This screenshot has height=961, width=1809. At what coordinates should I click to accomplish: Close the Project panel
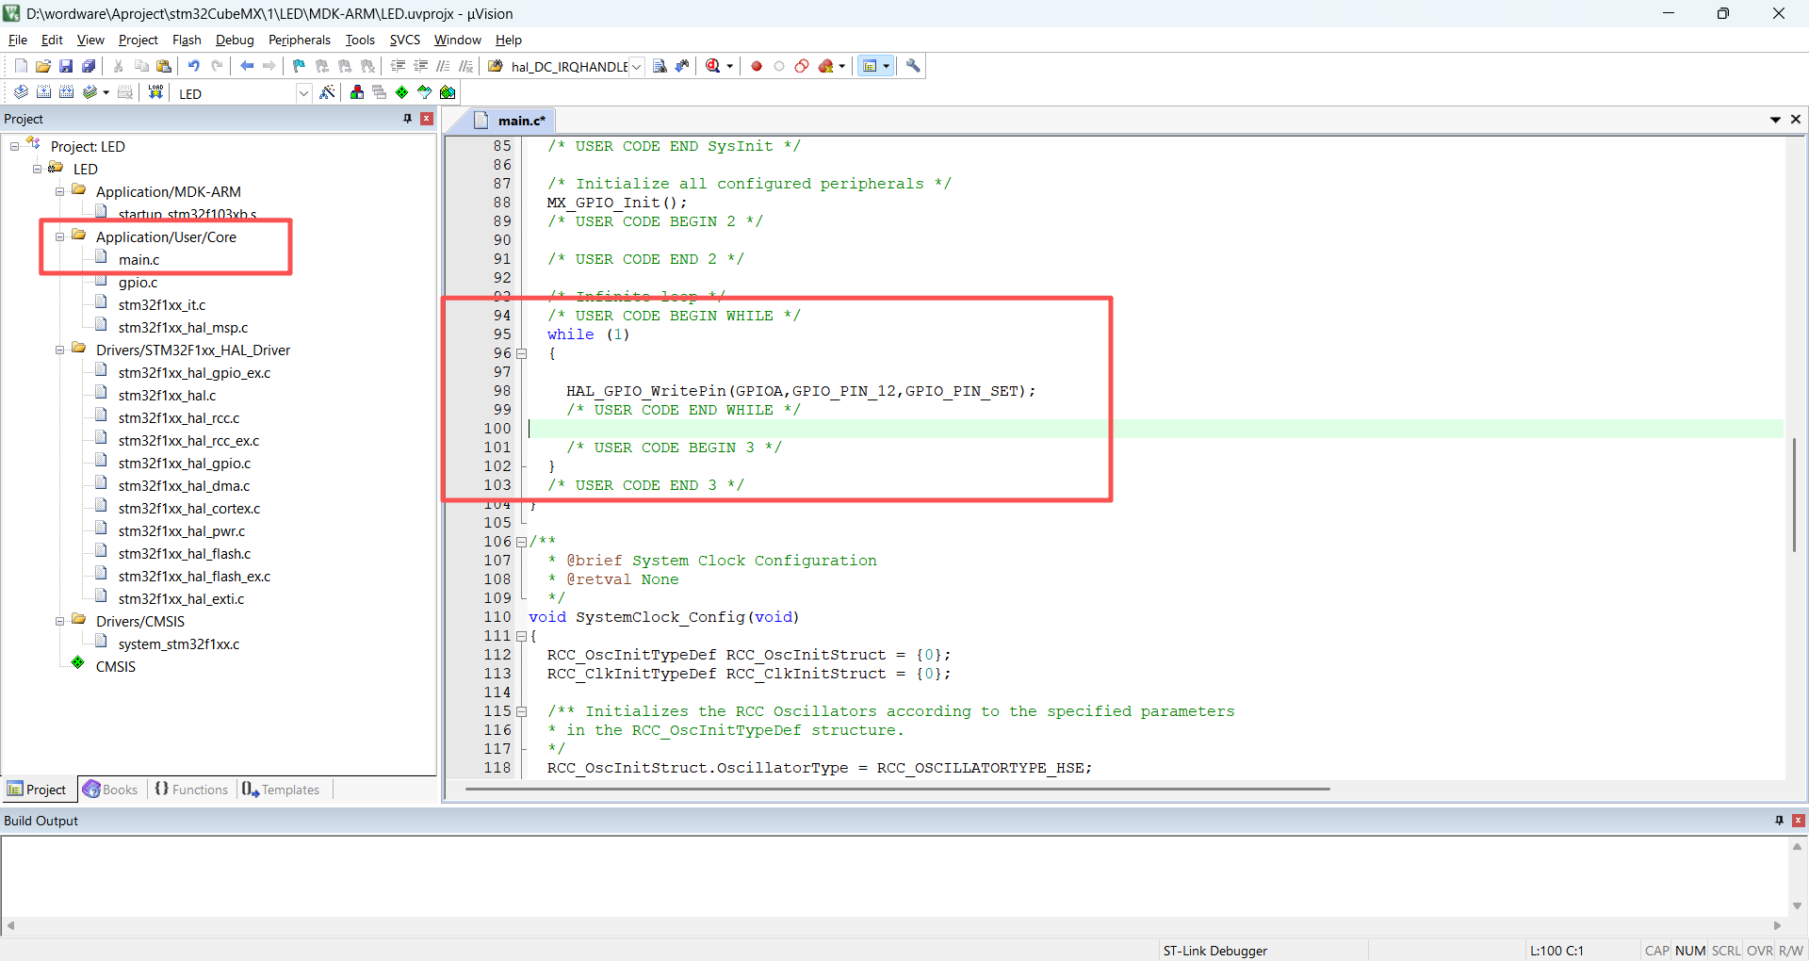427,119
